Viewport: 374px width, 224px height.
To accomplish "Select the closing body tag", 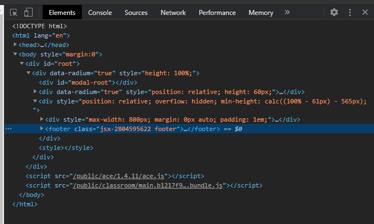I will [x=32, y=195].
